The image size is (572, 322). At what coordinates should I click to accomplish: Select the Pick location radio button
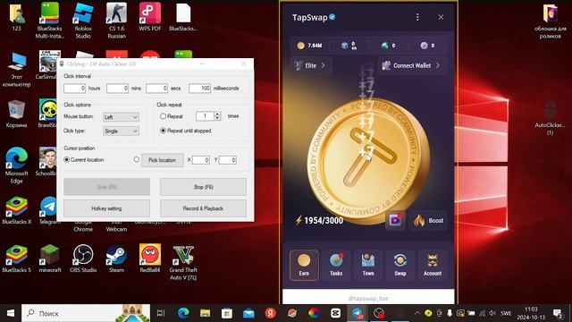137,159
